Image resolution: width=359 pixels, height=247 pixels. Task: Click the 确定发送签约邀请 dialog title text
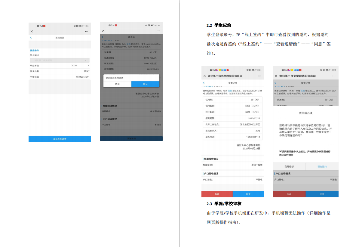115,78
